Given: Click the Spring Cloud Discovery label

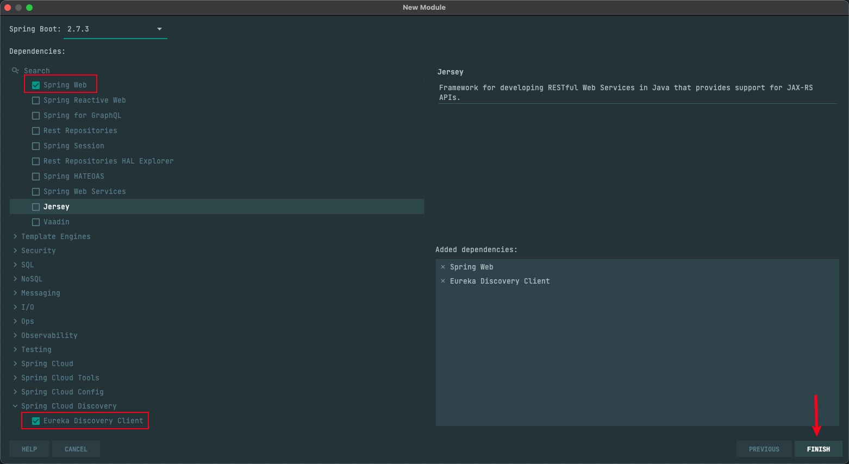Looking at the screenshot, I should [x=69, y=406].
